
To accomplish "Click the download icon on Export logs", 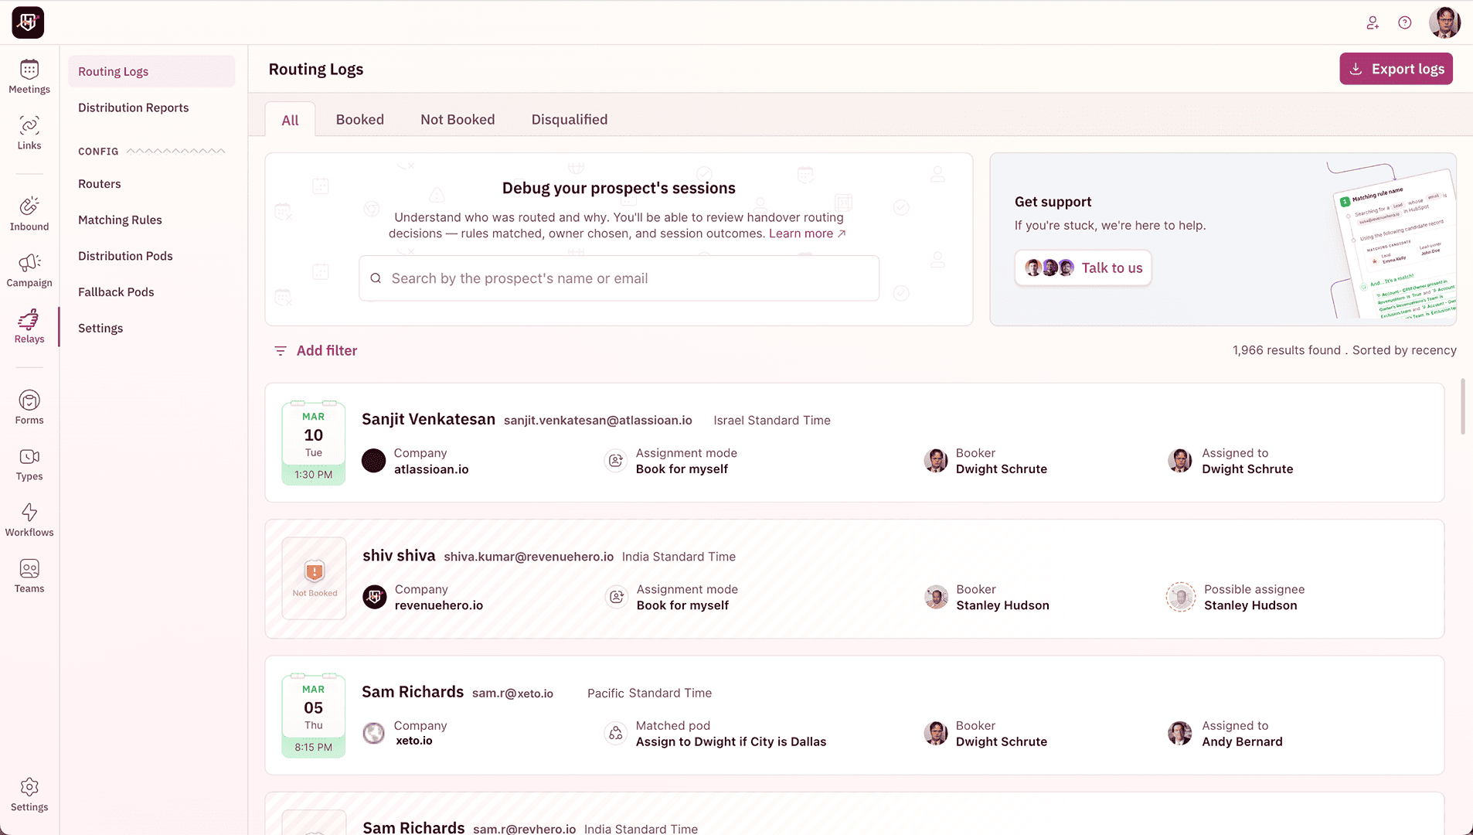I will click(1356, 69).
